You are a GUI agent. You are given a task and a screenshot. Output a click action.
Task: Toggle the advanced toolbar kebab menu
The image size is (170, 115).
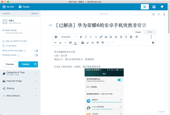(151, 37)
